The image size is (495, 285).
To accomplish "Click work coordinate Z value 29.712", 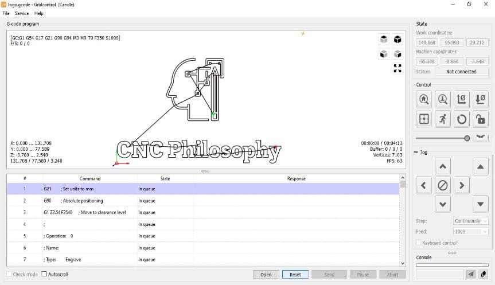I will [477, 42].
